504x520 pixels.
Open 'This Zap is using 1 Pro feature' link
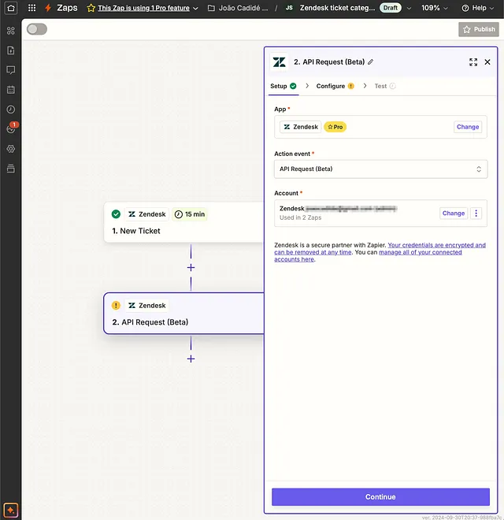[x=143, y=8]
